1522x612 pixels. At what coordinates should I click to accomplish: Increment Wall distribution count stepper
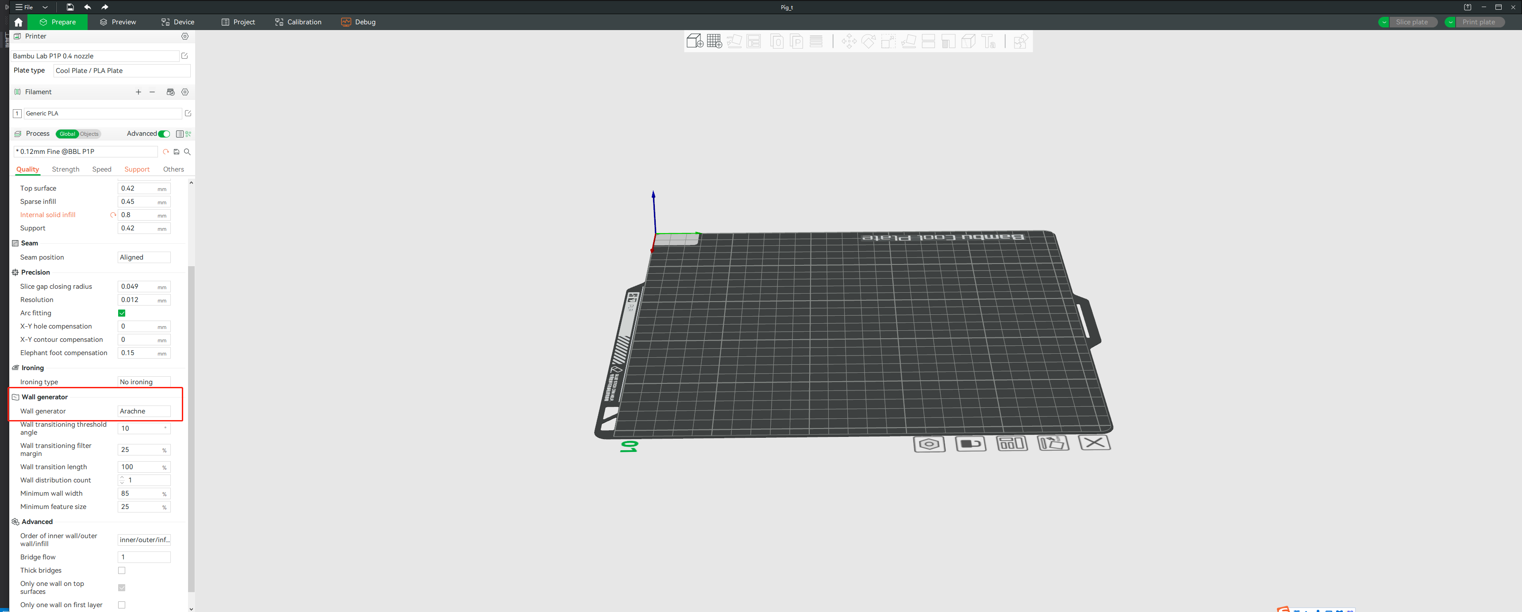coord(122,477)
